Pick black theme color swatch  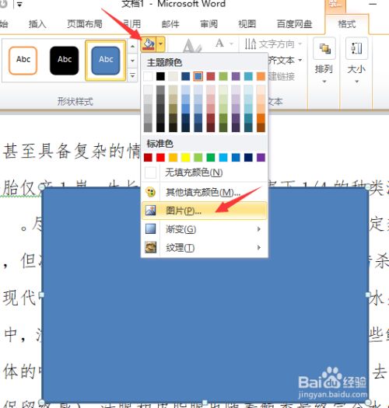160,76
